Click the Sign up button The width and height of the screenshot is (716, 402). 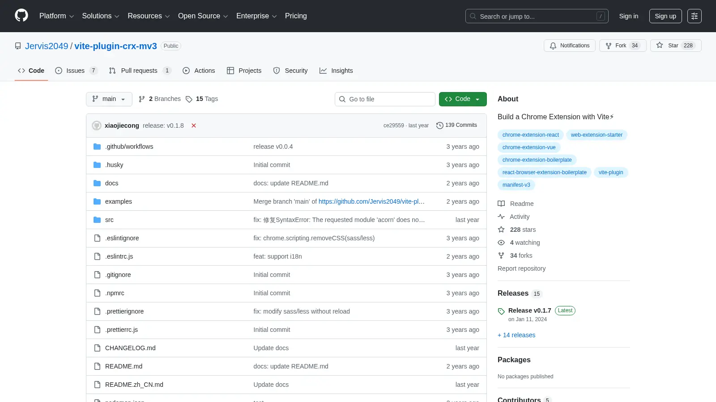click(665, 16)
